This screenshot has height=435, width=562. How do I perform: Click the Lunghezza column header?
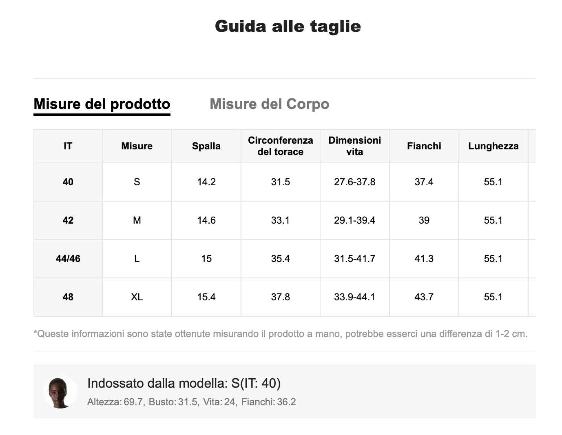493,146
